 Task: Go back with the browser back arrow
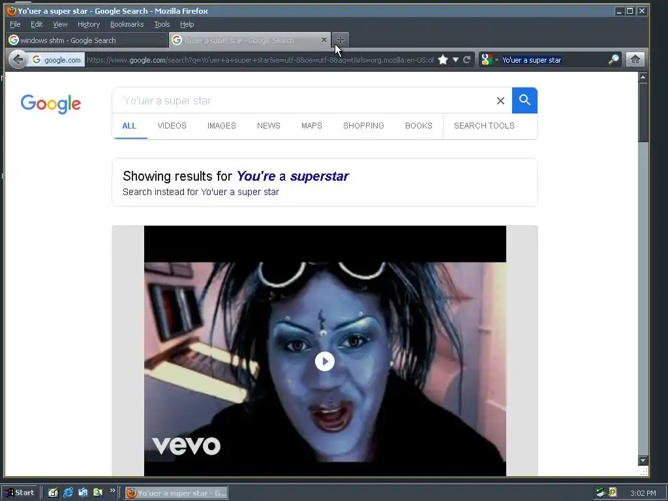(18, 59)
